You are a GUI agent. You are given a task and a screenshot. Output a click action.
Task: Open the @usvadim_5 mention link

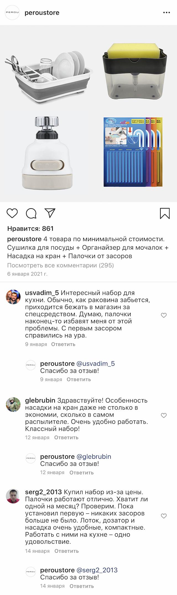95,364
